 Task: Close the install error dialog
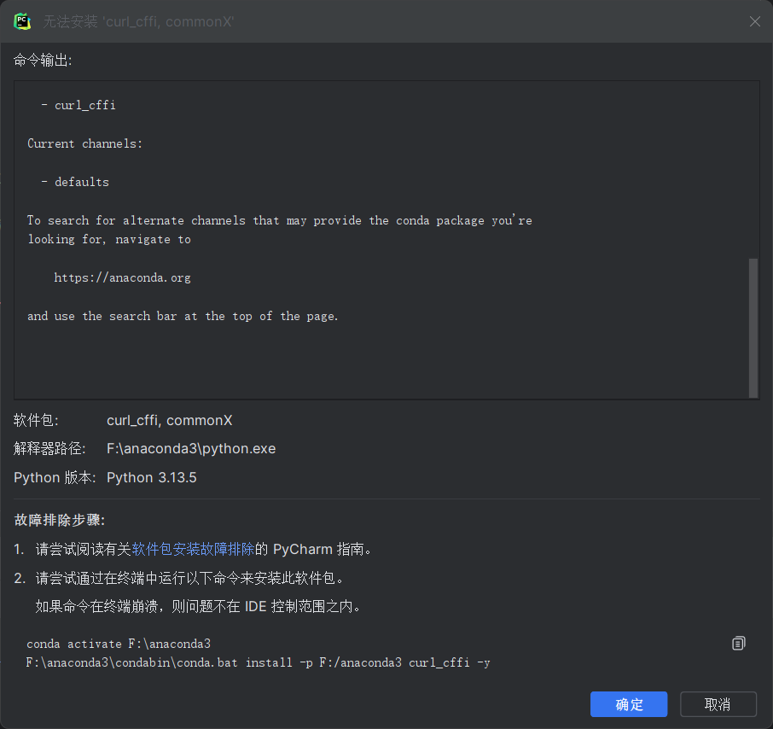click(x=754, y=21)
